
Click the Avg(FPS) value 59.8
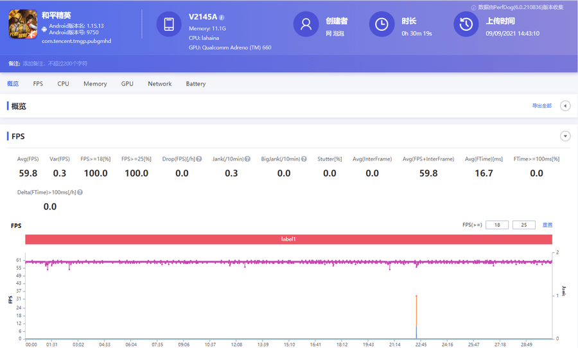(28, 173)
